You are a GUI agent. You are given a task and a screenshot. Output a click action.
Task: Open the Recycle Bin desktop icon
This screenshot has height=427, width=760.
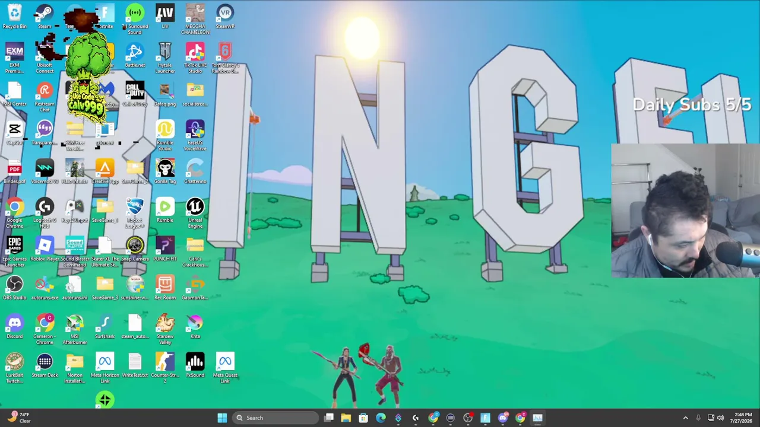click(x=15, y=17)
